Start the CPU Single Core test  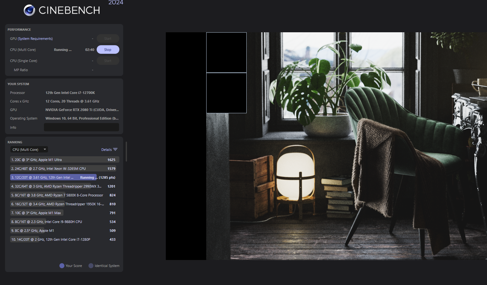(108, 61)
